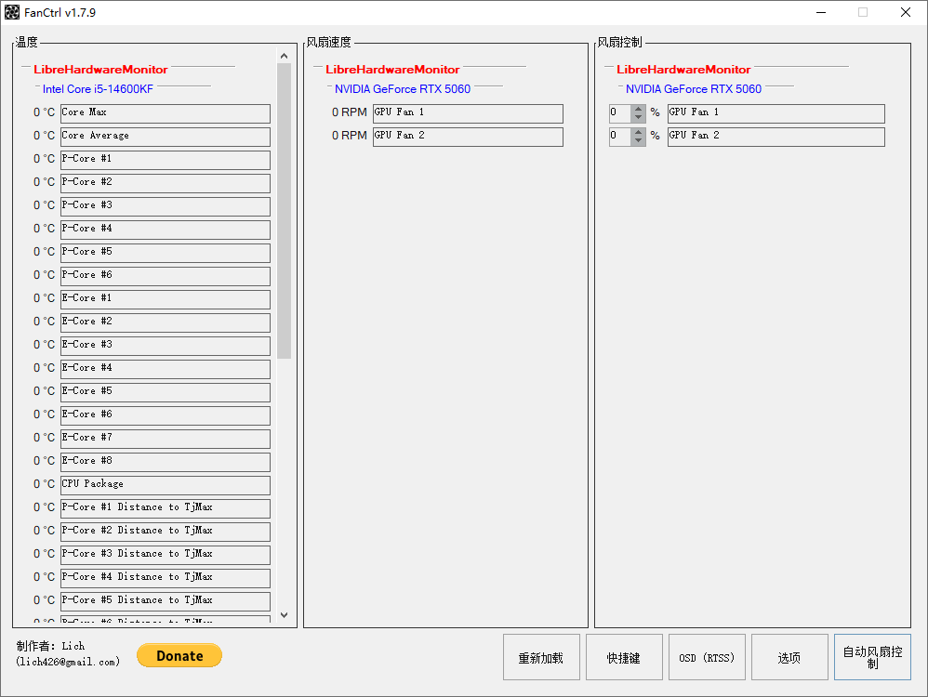Select the CPU Package name field

click(165, 485)
